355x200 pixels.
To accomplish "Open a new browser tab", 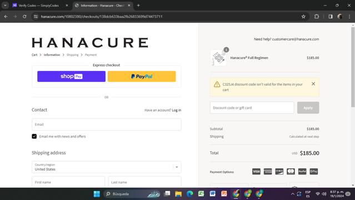I will 138,6.
